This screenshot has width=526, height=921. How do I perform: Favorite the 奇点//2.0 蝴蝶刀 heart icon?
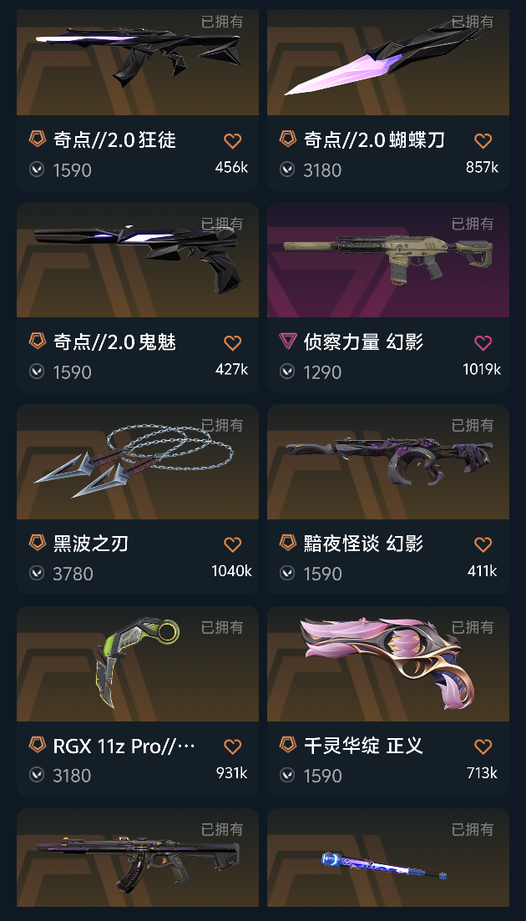pyautogui.click(x=483, y=141)
